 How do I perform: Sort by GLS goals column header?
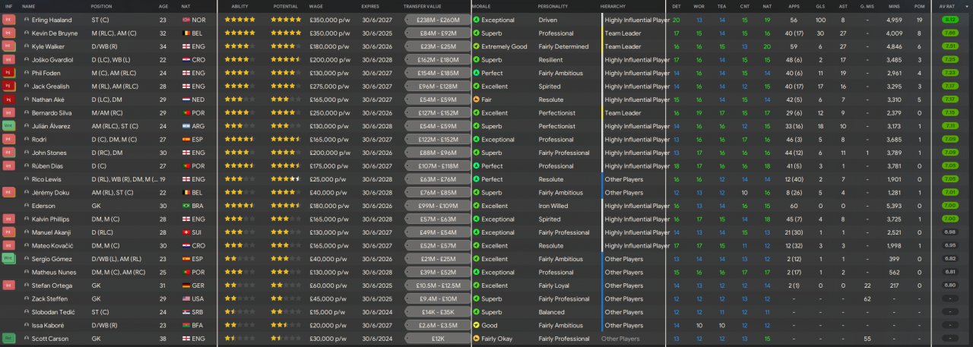click(820, 6)
